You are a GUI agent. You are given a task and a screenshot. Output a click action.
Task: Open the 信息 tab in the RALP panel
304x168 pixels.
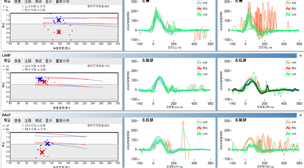(18, 120)
